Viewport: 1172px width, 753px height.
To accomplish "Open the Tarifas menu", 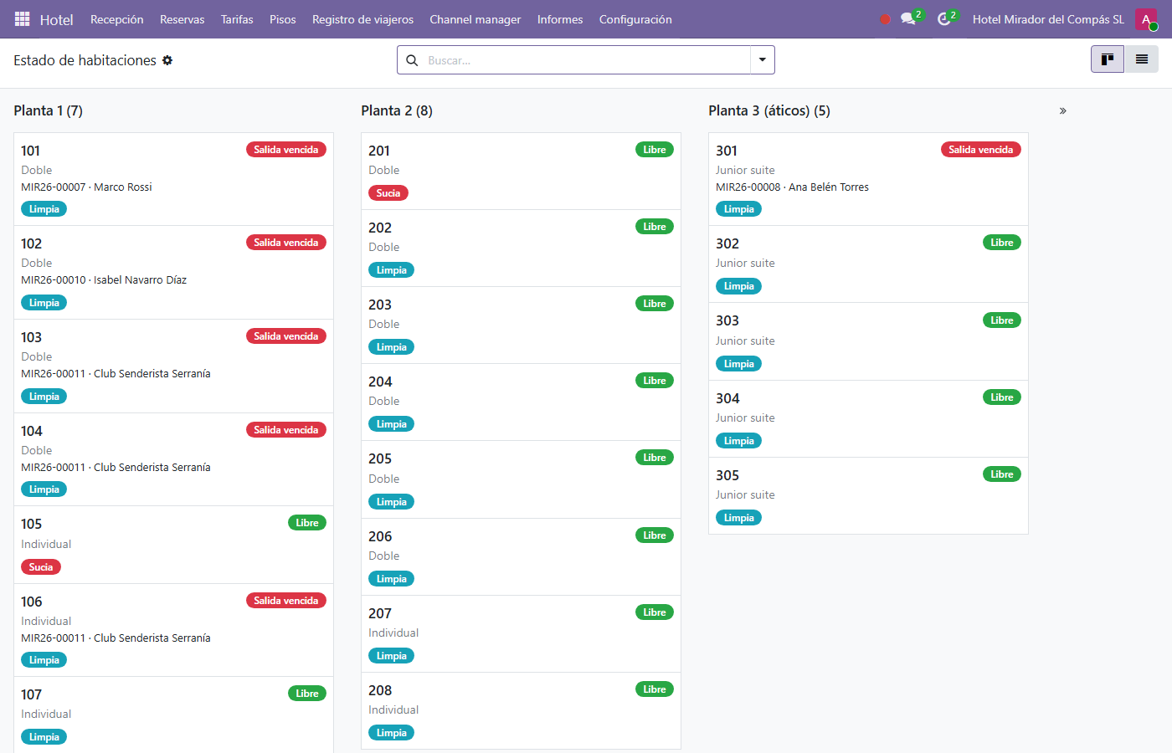I will pyautogui.click(x=237, y=19).
